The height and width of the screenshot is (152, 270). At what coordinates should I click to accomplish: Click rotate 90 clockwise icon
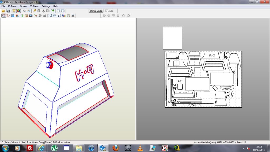point(128,16)
